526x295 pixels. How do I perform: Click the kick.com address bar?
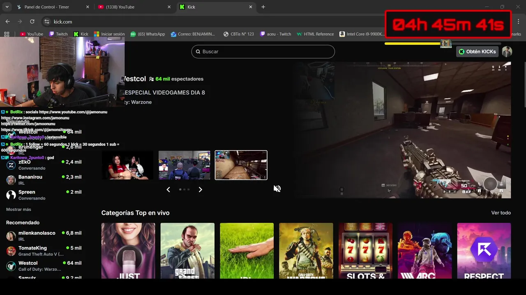[x=214, y=22]
